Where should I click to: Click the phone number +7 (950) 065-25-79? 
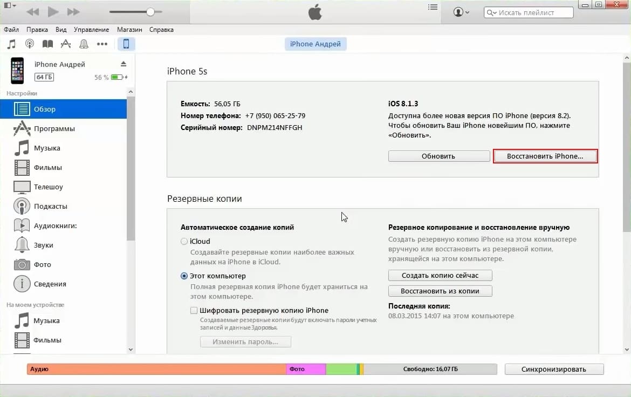coord(275,115)
